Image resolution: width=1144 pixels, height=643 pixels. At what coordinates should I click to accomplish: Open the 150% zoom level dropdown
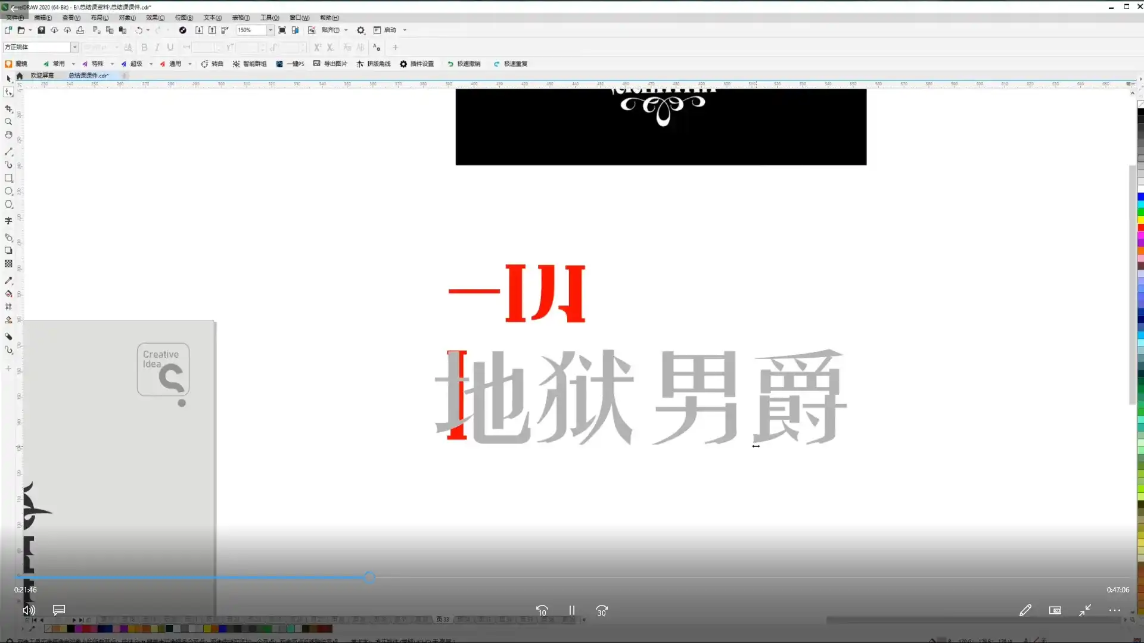[271, 30]
